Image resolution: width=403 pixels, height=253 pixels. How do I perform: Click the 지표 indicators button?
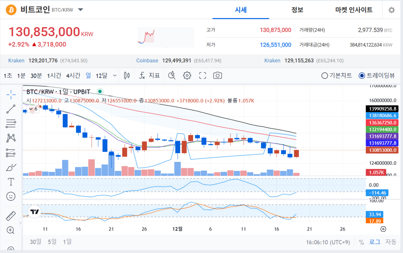click(x=149, y=75)
